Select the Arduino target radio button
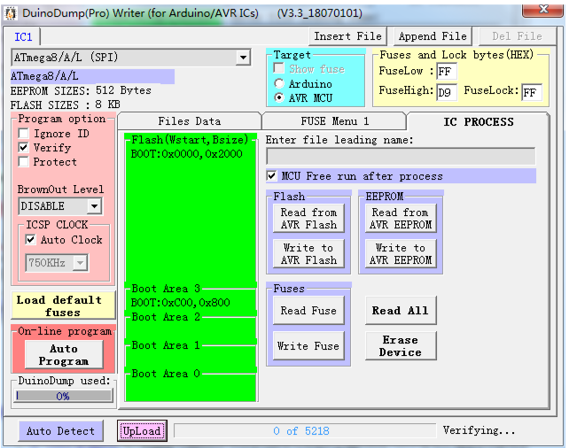Viewport: 569px width, 448px height. coord(278,84)
